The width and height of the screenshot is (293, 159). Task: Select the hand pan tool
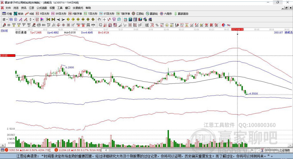99,20
